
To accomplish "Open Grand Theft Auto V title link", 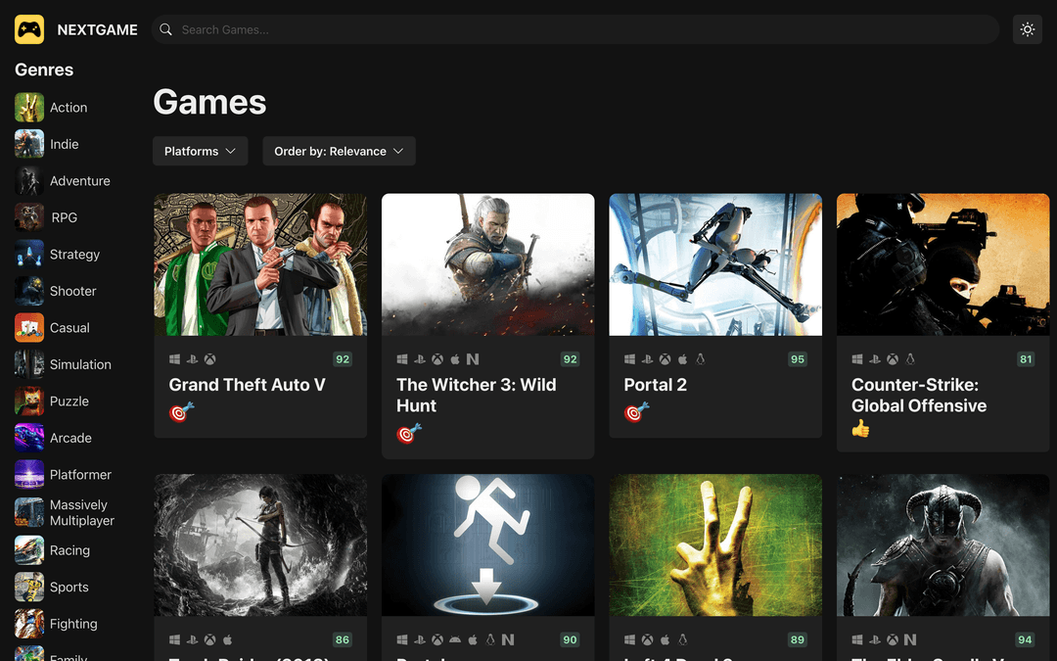I will [x=247, y=385].
